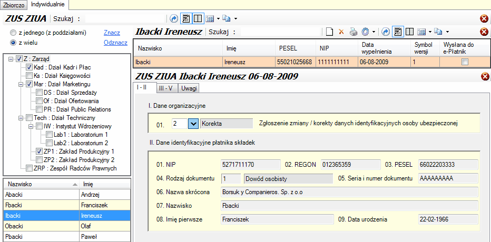
Task: Click the gear settings icon
Action: coord(365,32)
